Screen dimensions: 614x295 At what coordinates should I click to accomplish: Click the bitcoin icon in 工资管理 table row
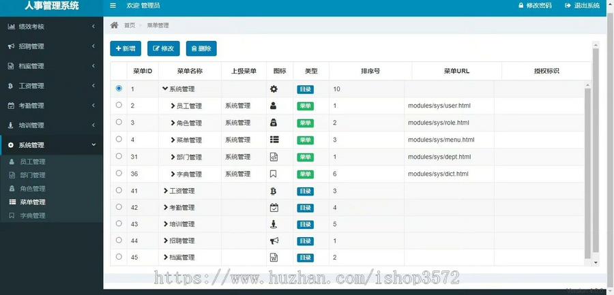(274, 191)
